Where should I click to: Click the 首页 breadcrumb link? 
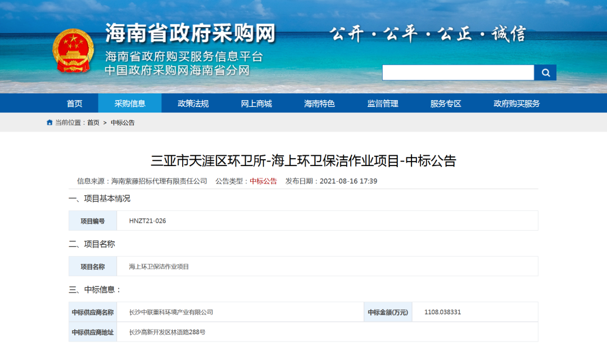pos(93,123)
